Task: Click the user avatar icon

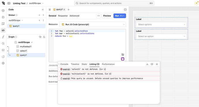Action: click(196, 3)
